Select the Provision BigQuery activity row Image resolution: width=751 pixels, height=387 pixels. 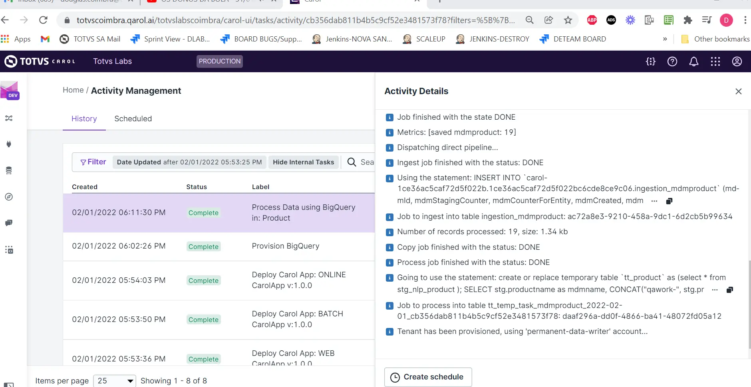pyautogui.click(x=219, y=247)
